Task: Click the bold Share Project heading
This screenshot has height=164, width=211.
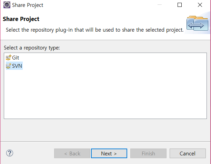Action: pos(21,19)
